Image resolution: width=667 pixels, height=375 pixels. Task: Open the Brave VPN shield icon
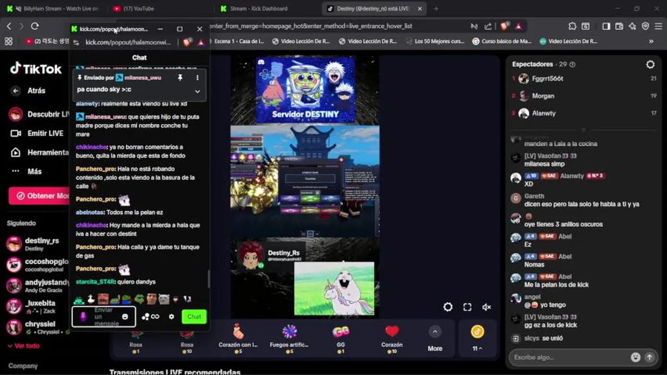[x=645, y=26]
